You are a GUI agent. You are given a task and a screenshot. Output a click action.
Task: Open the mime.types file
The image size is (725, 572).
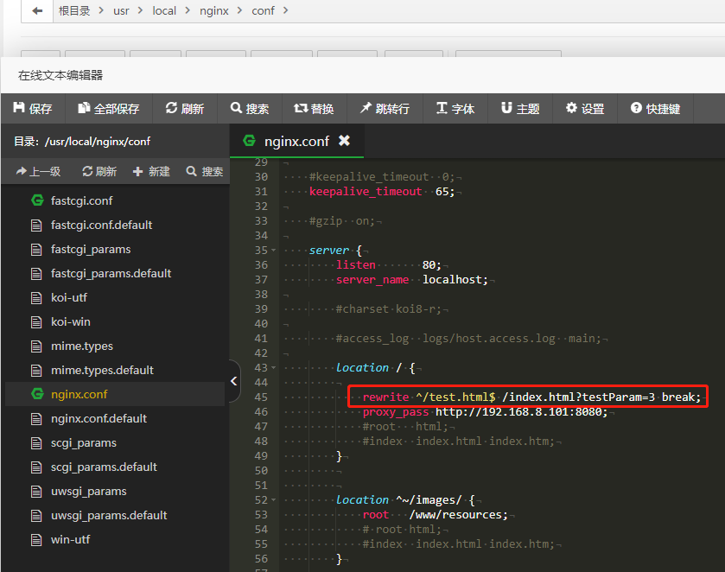115,346
